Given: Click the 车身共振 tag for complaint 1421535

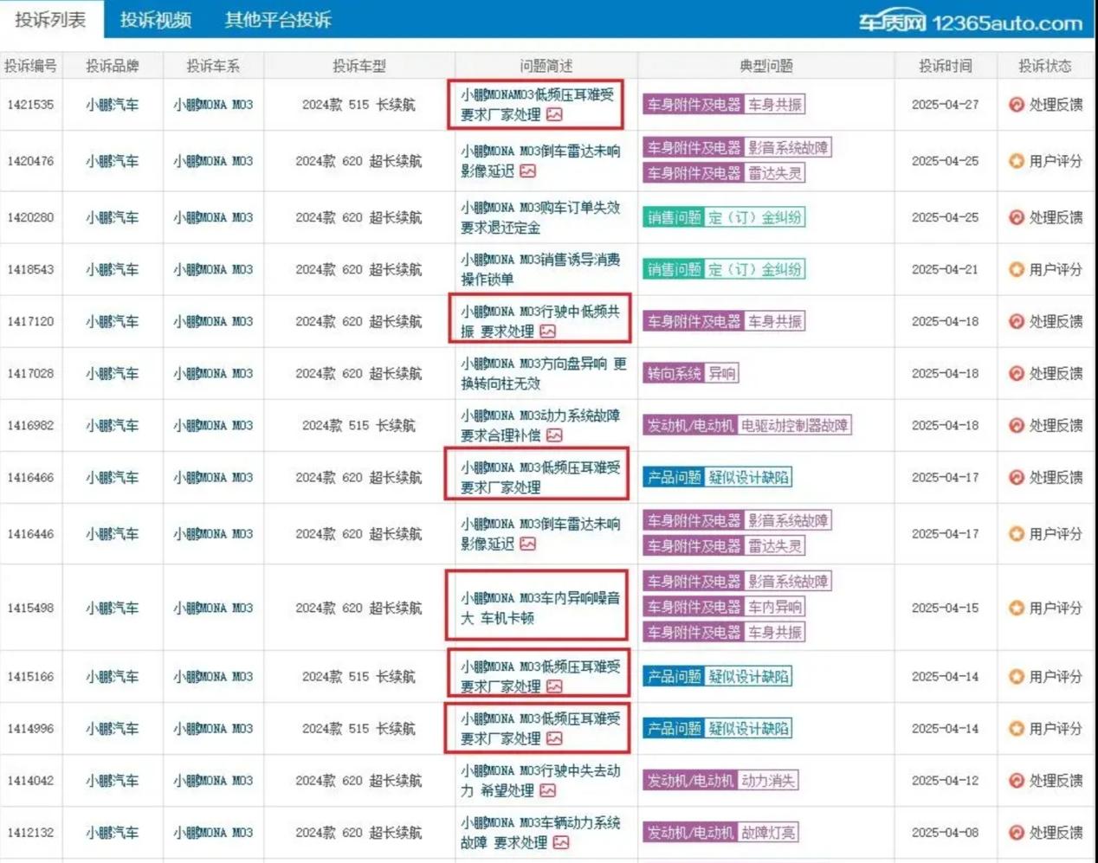Looking at the screenshot, I should pos(775,105).
